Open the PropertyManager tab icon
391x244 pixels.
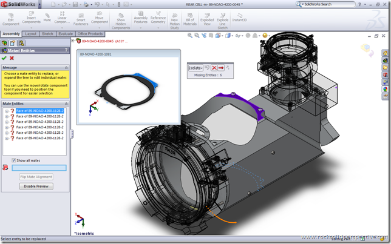(x=13, y=43)
